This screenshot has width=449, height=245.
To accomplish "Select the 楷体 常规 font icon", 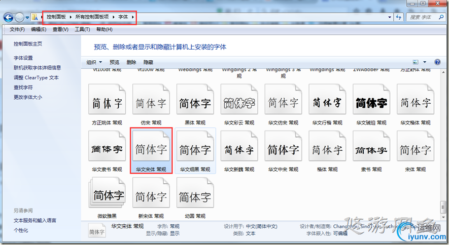I will tap(328, 146).
